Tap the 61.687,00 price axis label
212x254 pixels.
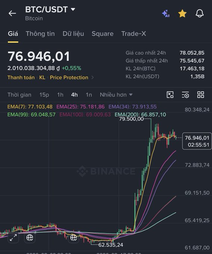(197, 248)
